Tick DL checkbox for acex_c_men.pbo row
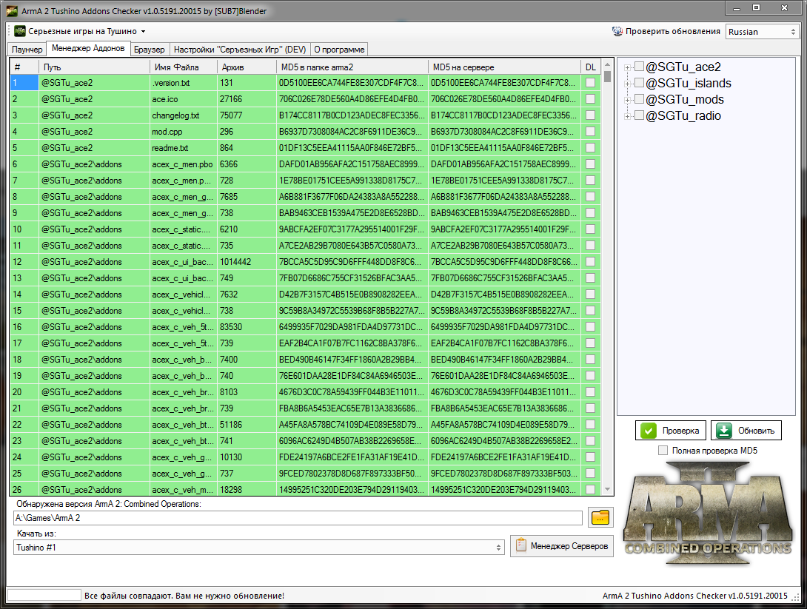807x609 pixels. click(x=590, y=164)
